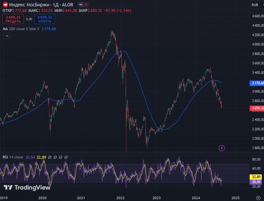
Task: Click the lightning bolt event icon
Action: [x=222, y=148]
